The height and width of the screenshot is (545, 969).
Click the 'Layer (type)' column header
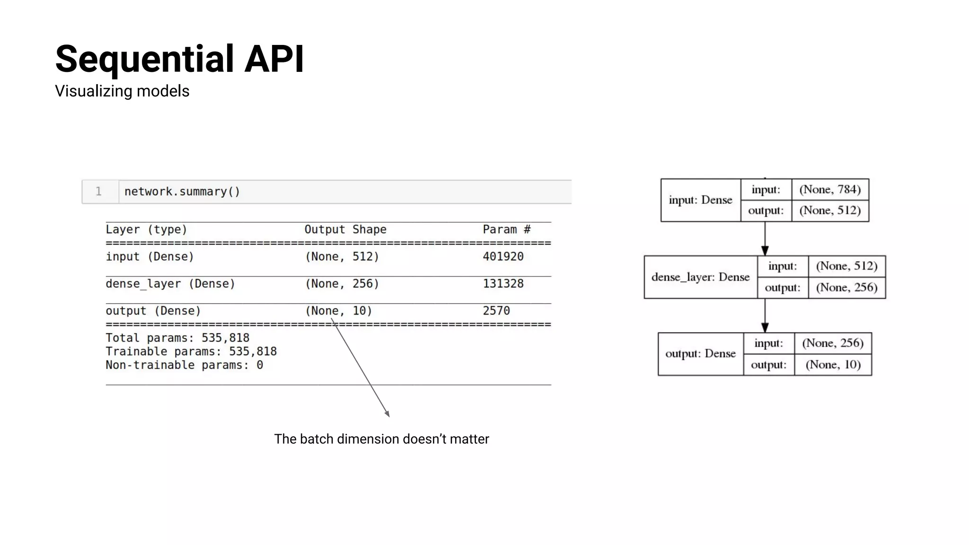[146, 229]
